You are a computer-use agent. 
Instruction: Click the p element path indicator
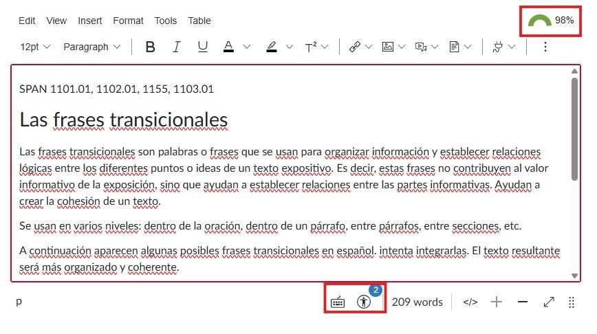coord(19,301)
